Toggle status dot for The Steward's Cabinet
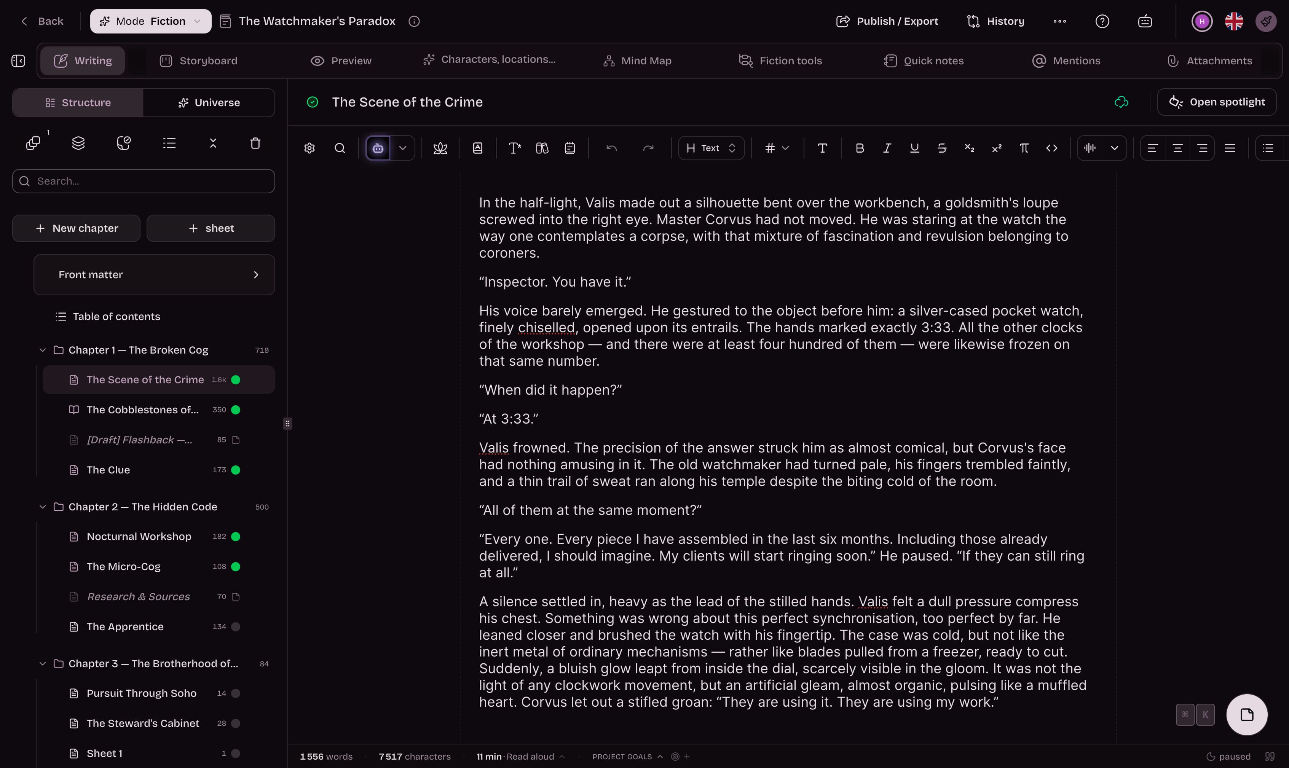The image size is (1289, 768). (x=236, y=723)
